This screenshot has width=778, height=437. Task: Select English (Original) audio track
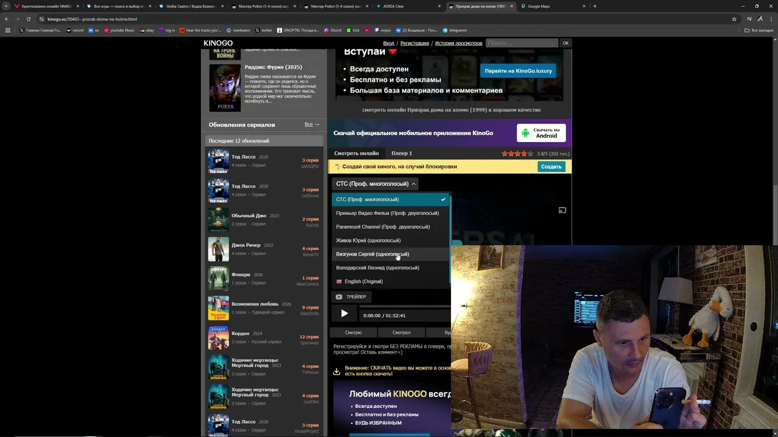[x=391, y=282]
